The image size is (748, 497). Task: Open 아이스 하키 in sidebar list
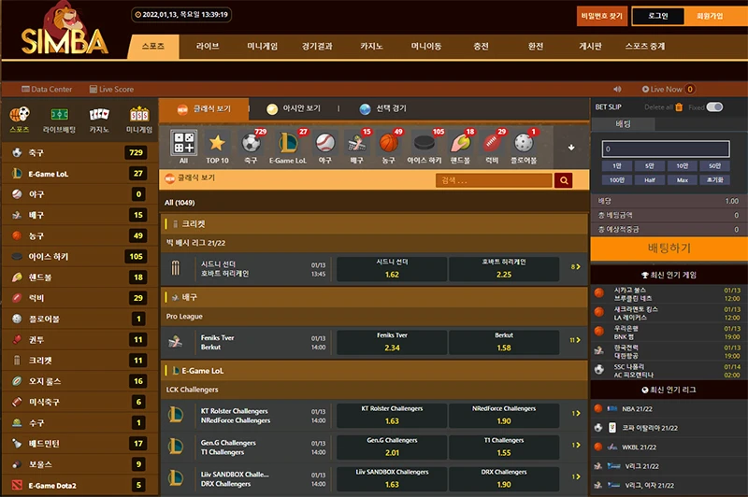tap(79, 256)
